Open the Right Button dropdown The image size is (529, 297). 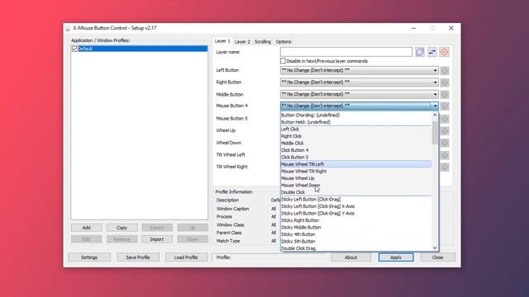359,82
